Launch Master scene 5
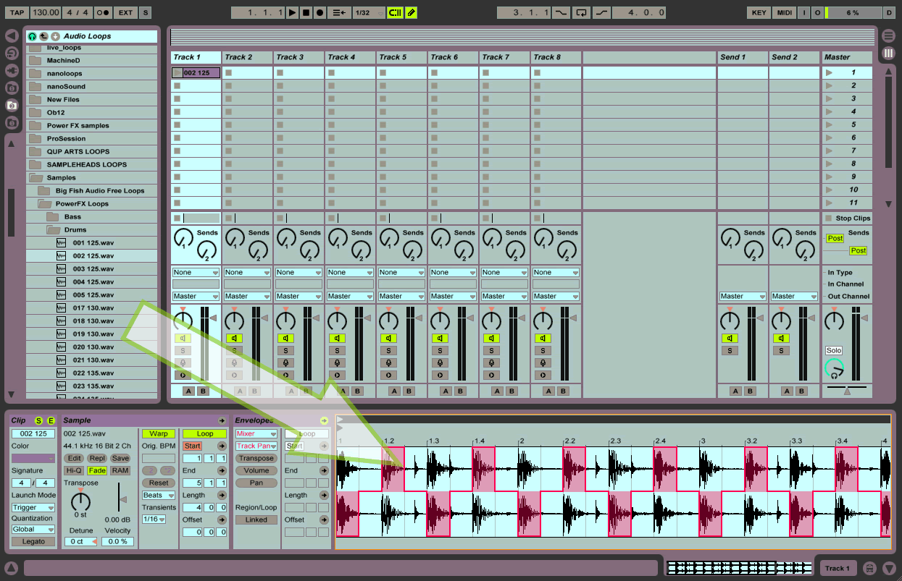The image size is (902, 581). [x=830, y=124]
